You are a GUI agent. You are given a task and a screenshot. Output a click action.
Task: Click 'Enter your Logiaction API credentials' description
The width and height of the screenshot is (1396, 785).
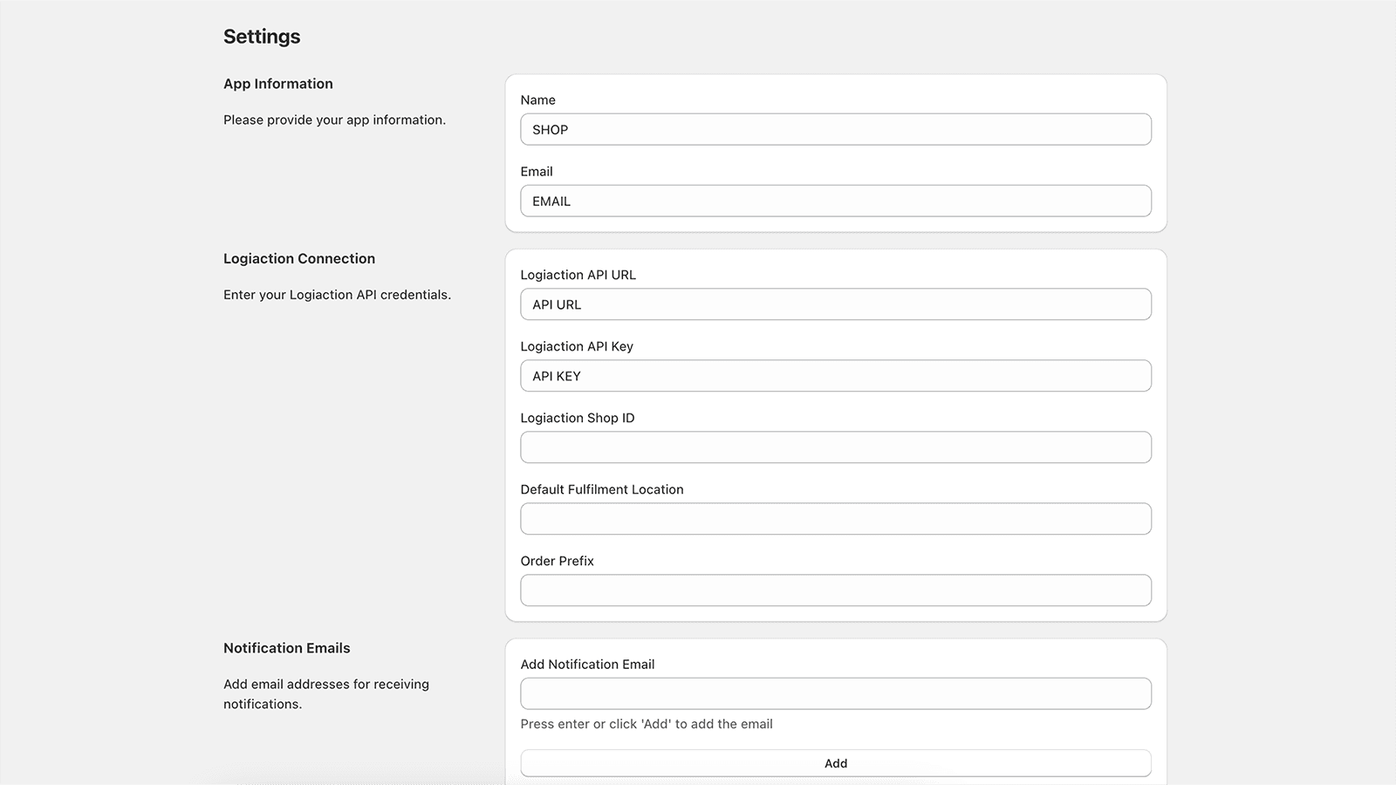pyautogui.click(x=337, y=295)
